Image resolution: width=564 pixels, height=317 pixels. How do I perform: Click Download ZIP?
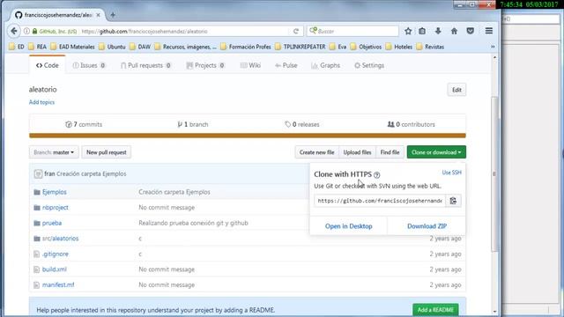click(x=427, y=226)
